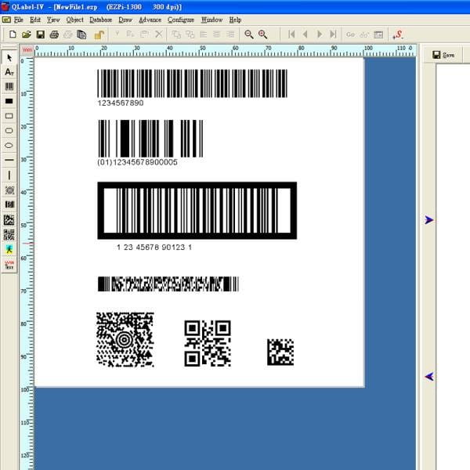Viewport: 470px width, 470px height.
Task: Pick the ellipse drawing tool
Action: [9, 145]
